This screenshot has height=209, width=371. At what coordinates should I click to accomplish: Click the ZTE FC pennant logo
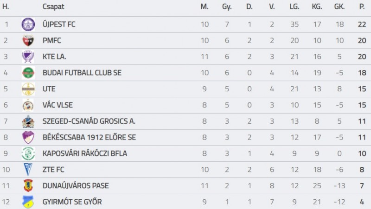click(x=28, y=170)
